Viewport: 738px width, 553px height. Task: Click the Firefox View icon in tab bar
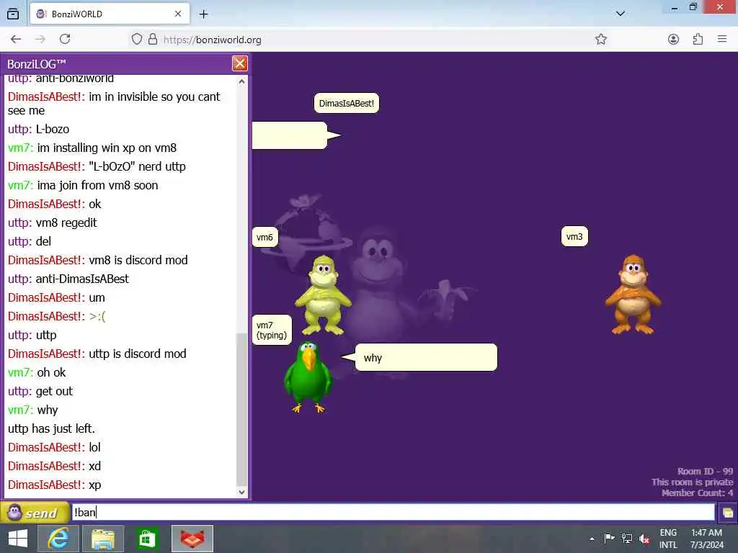(x=13, y=14)
